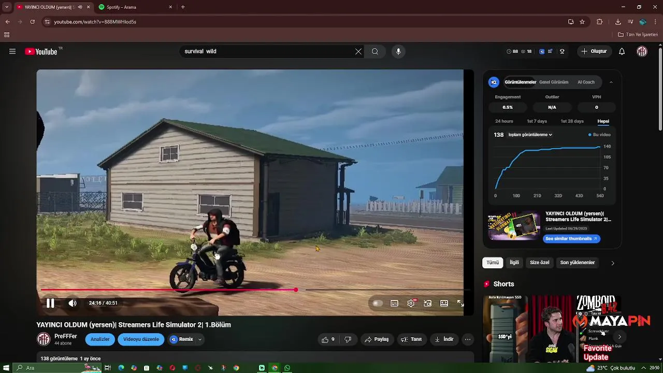Image resolution: width=663 pixels, height=373 pixels.
Task: Open the PreFFFer channel avatar
Action: 44,339
